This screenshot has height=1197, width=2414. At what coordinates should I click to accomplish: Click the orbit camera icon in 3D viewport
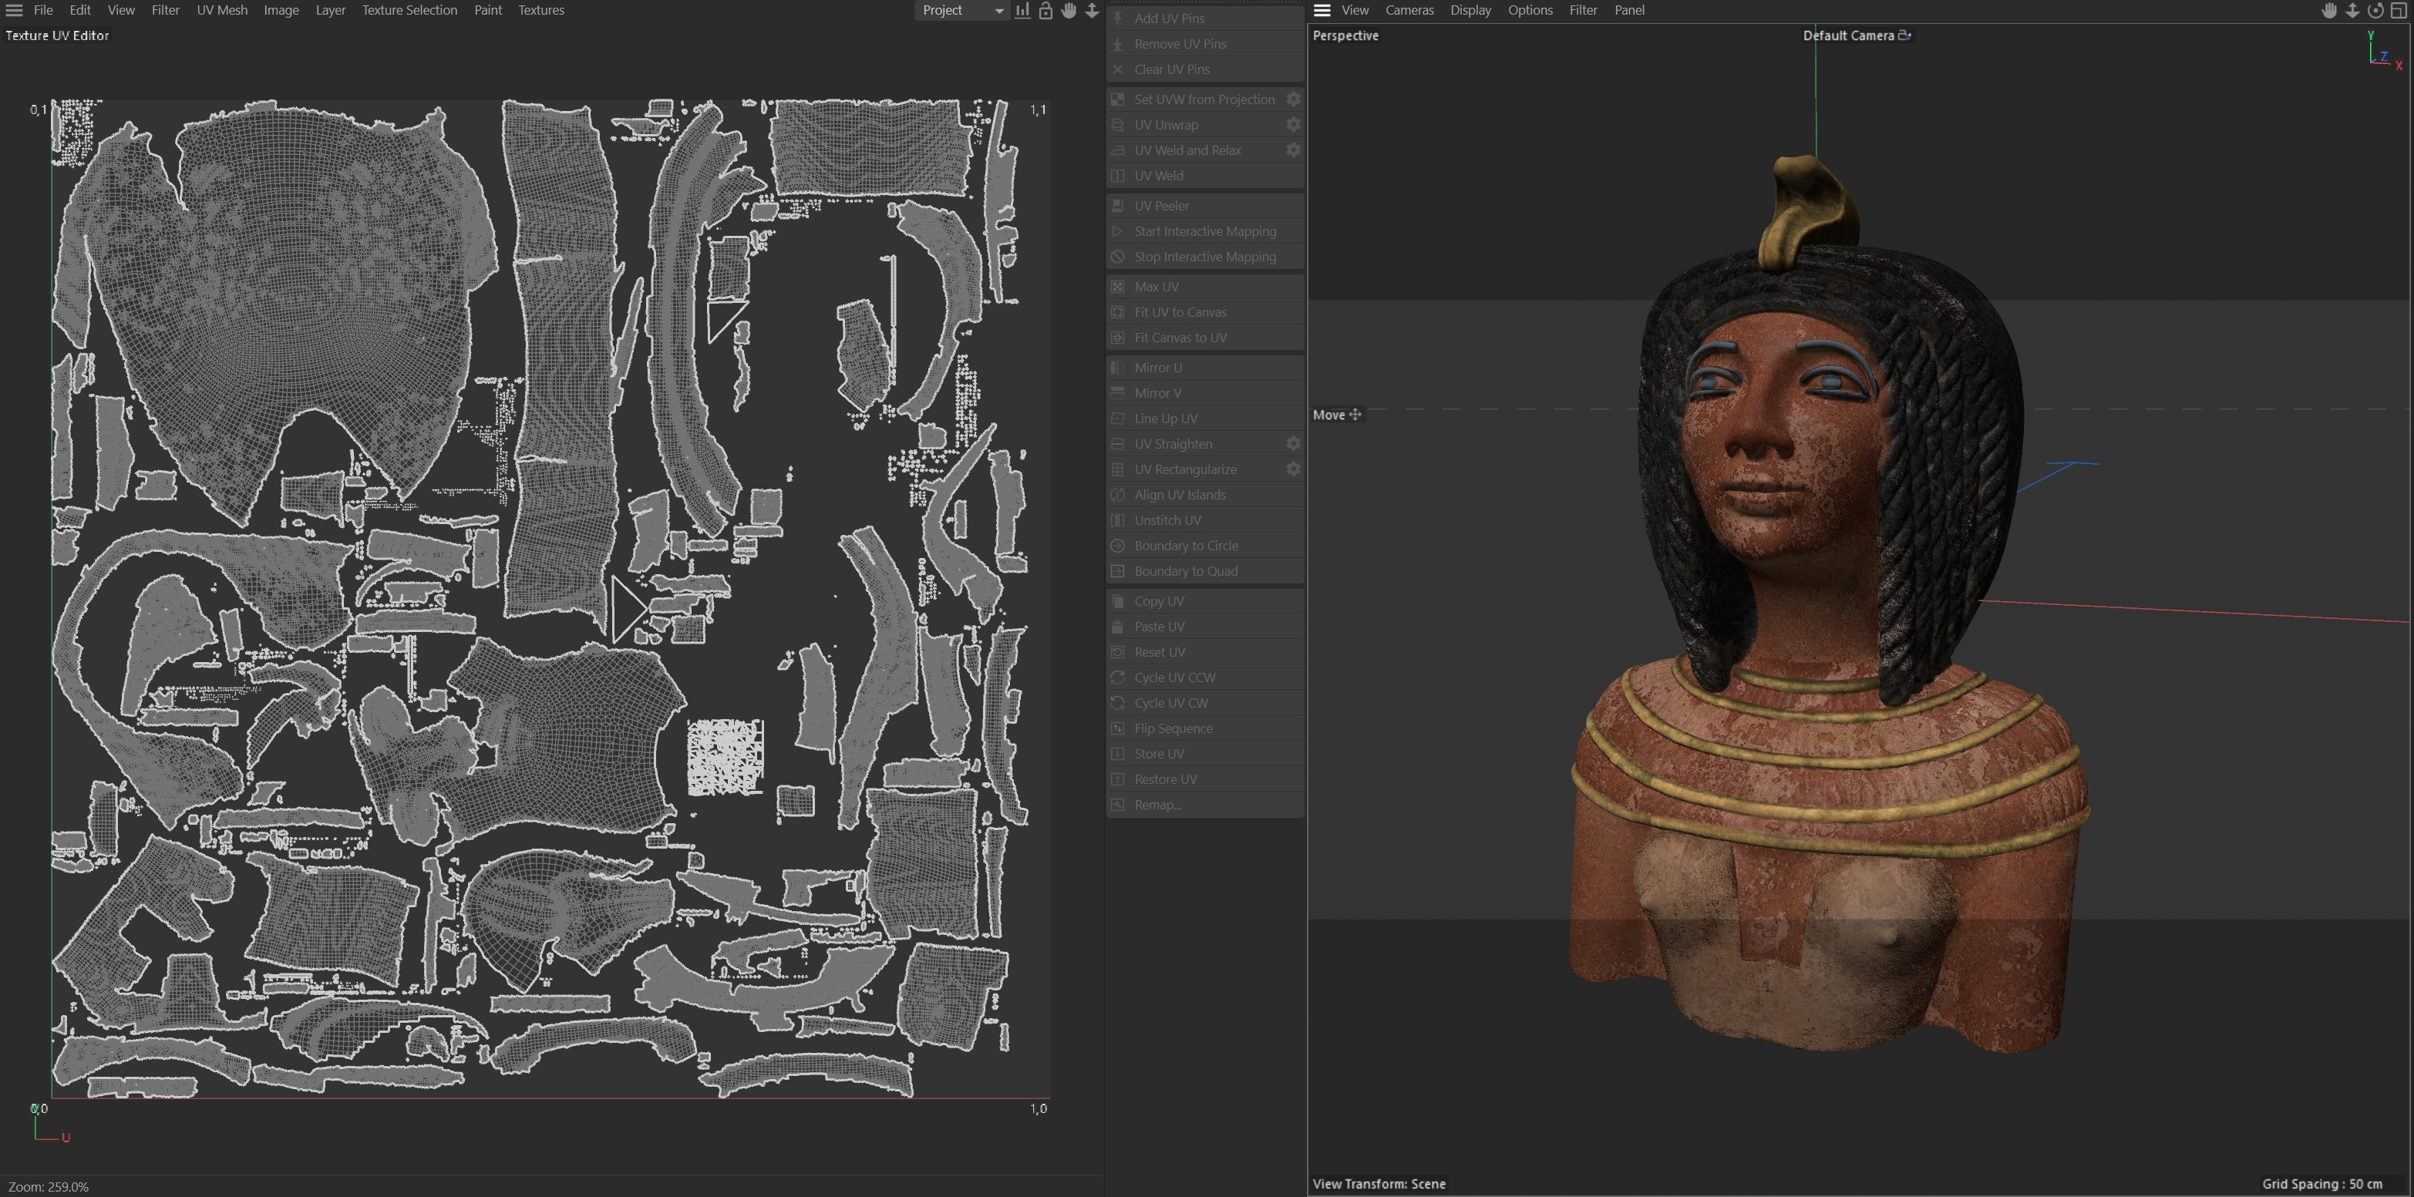[x=2375, y=10]
